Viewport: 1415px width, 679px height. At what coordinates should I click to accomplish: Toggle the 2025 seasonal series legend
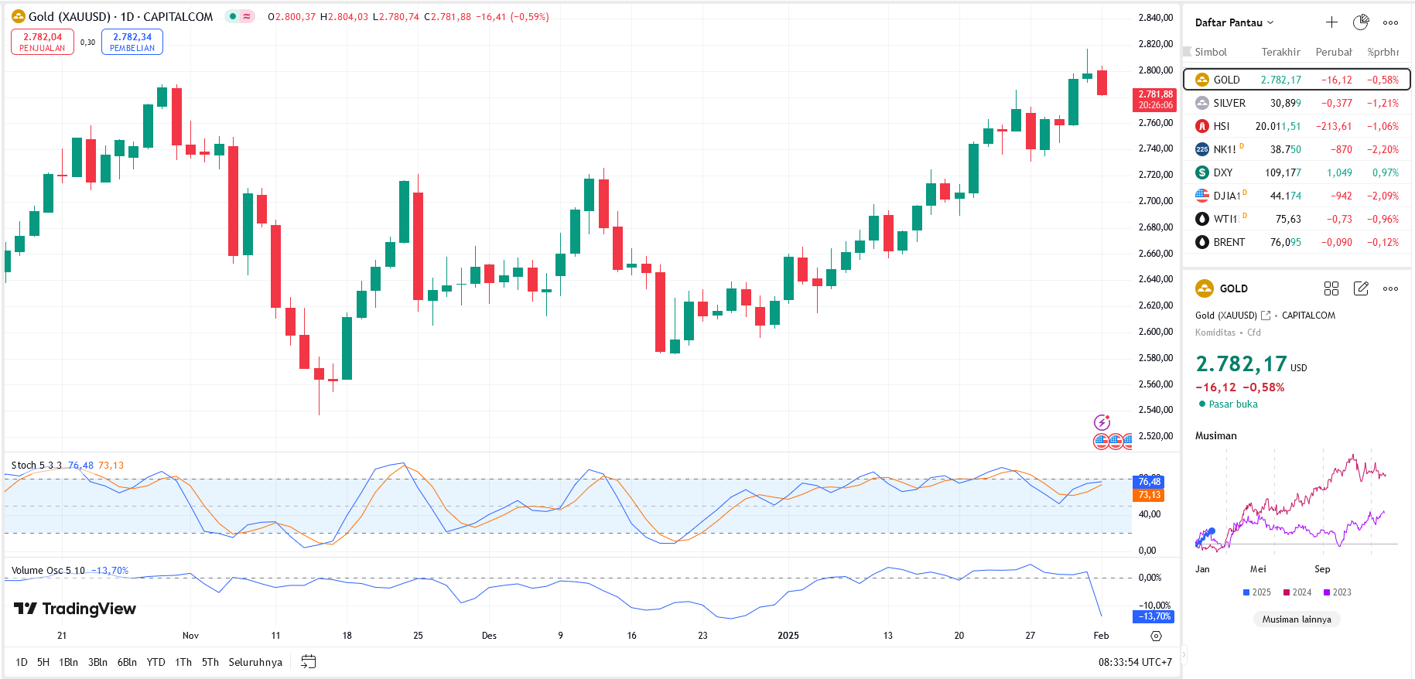point(1256,592)
